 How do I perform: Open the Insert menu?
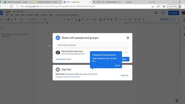coord(23,15)
